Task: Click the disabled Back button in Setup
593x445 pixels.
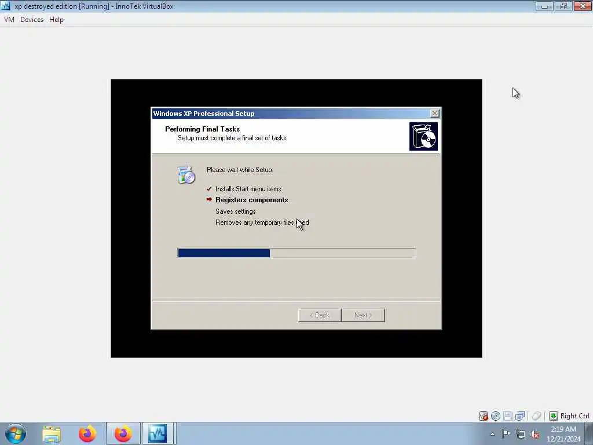Action: point(320,315)
